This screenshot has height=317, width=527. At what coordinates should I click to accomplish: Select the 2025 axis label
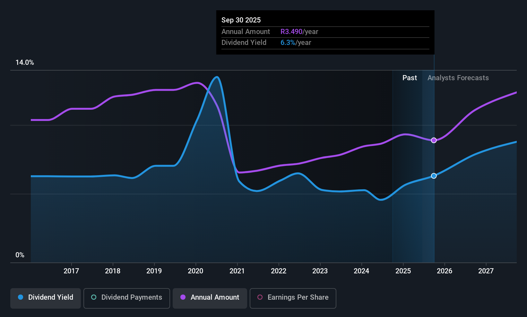click(x=403, y=271)
